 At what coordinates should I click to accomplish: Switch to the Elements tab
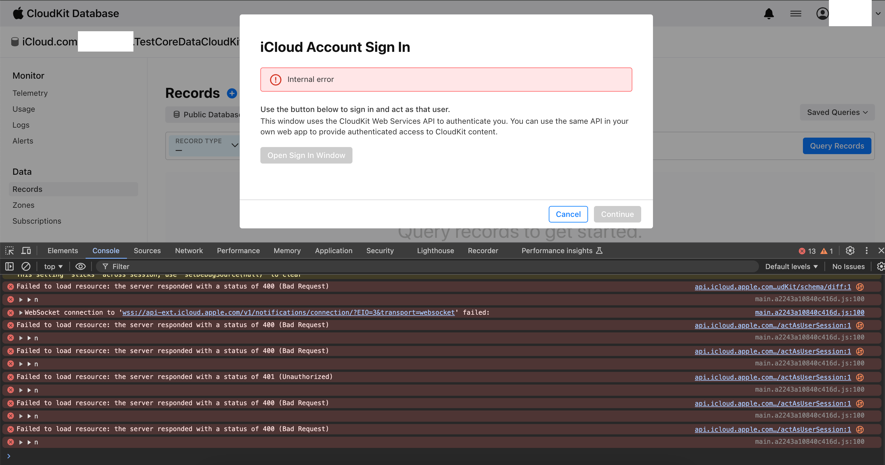(x=63, y=251)
